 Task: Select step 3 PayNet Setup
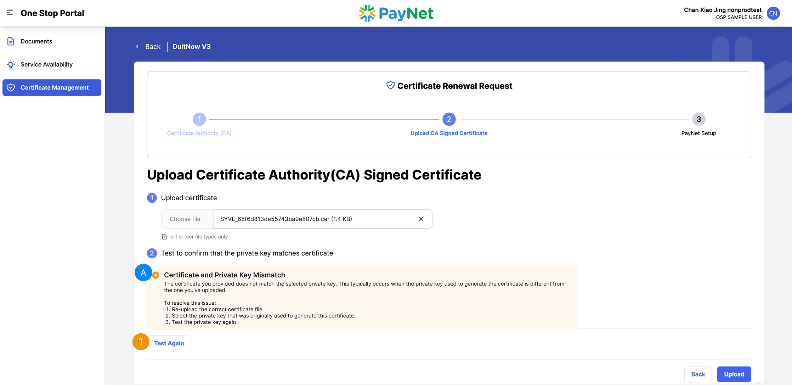(x=698, y=119)
